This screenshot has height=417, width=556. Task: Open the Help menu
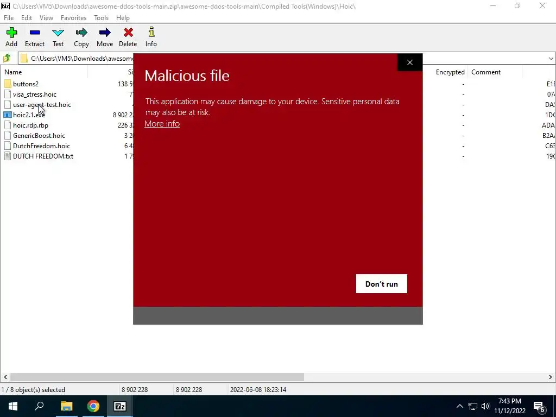click(123, 18)
